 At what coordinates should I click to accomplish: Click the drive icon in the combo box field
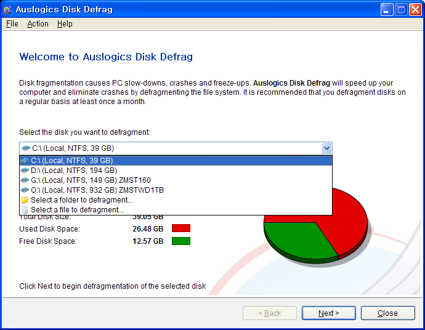click(26, 148)
